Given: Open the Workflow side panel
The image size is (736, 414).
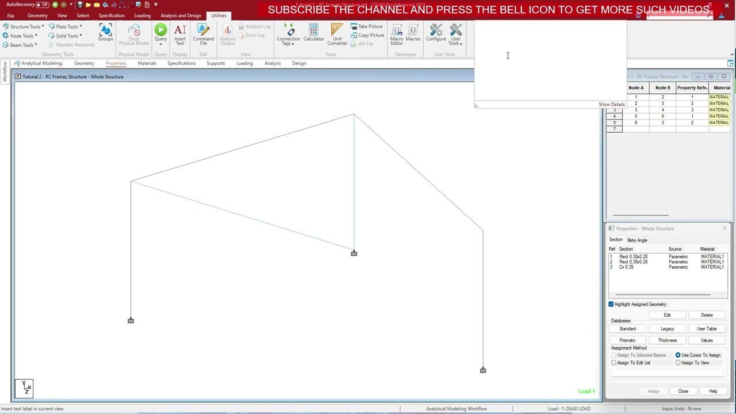Looking at the screenshot, I should 5,71.
